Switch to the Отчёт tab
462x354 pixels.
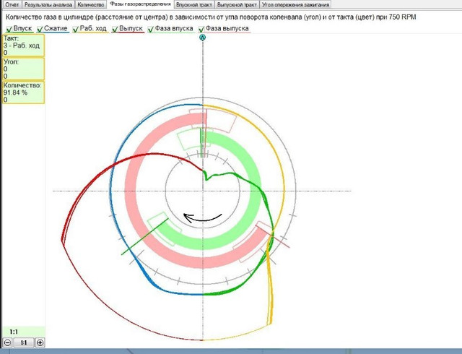pyautogui.click(x=12, y=4)
